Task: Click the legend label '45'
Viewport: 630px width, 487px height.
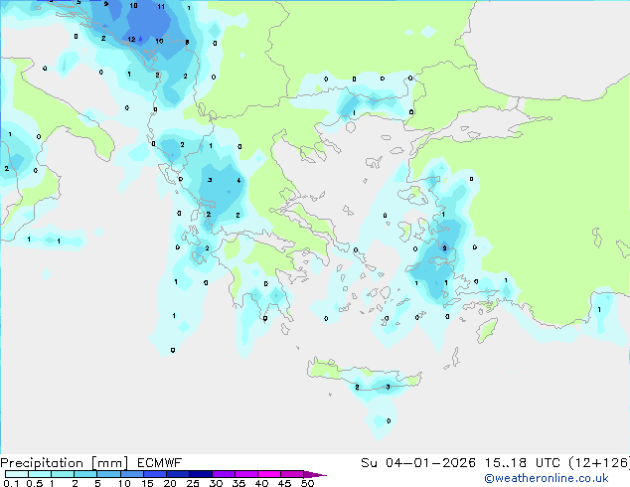Action: (284, 483)
